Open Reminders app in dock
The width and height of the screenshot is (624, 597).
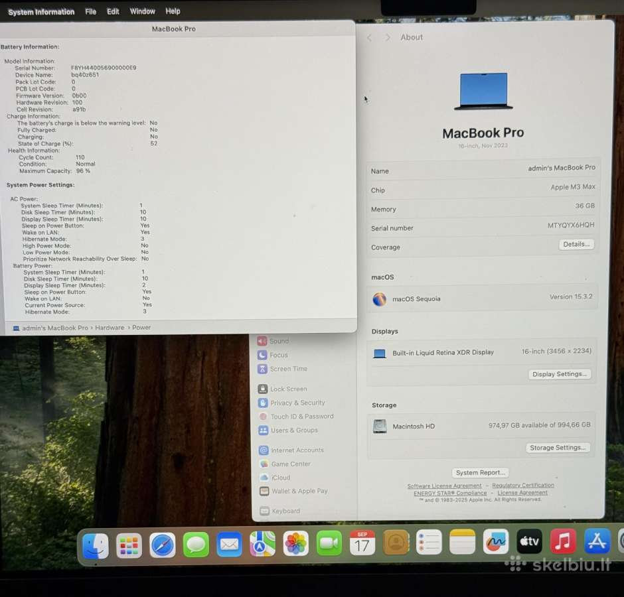point(429,542)
